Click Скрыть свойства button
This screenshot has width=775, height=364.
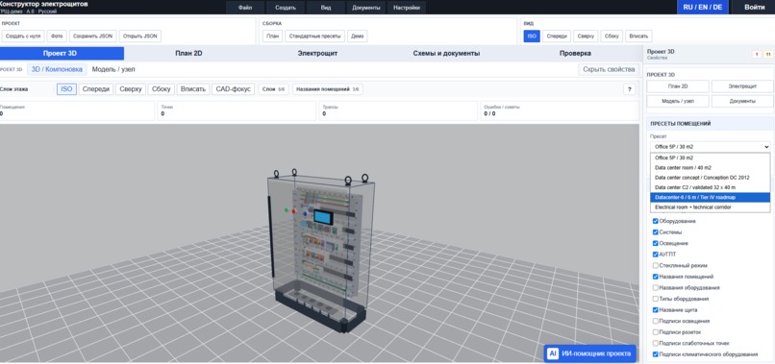(x=609, y=70)
